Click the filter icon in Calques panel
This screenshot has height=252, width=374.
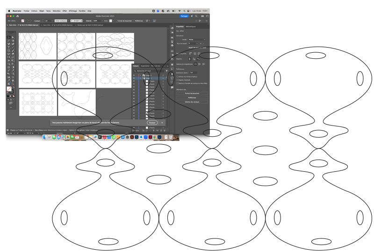[x=168, y=70]
